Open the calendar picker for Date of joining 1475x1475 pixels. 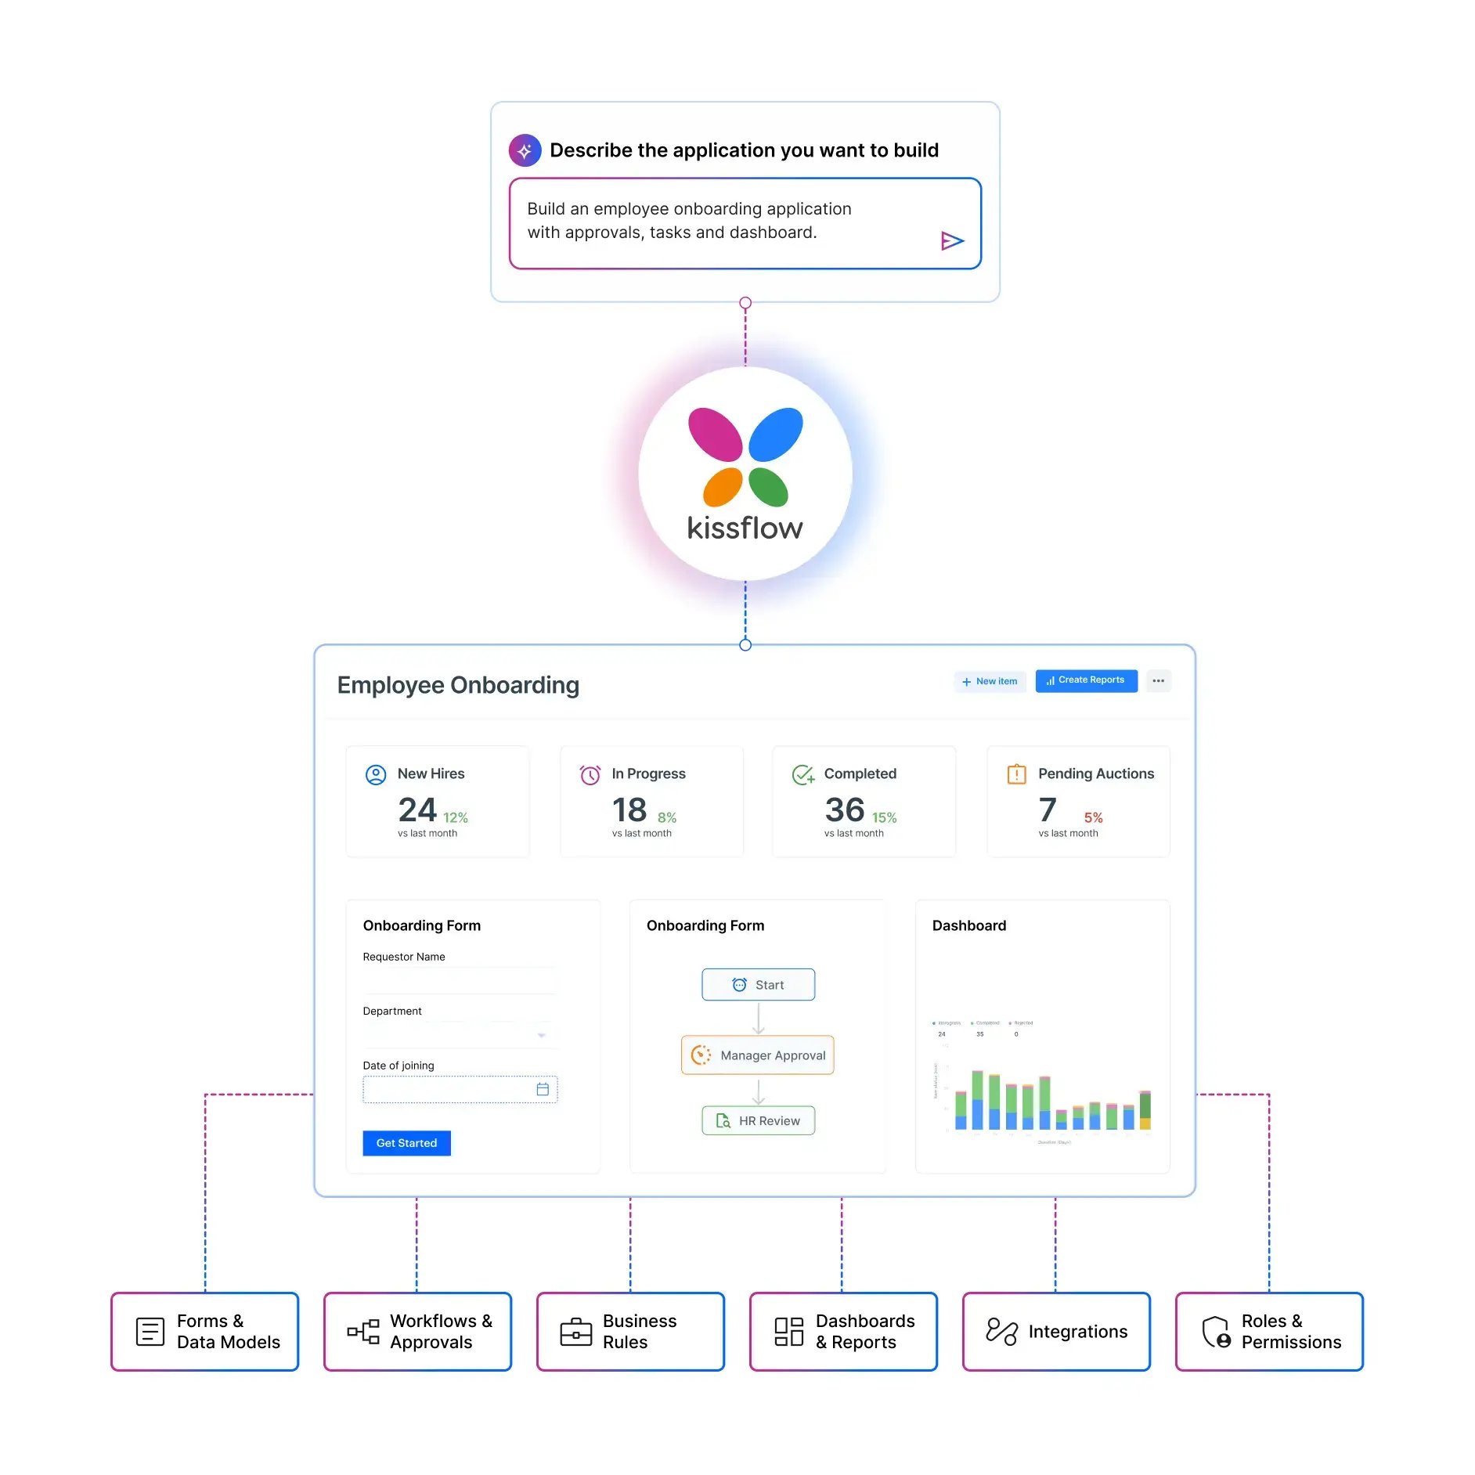[x=543, y=1089]
